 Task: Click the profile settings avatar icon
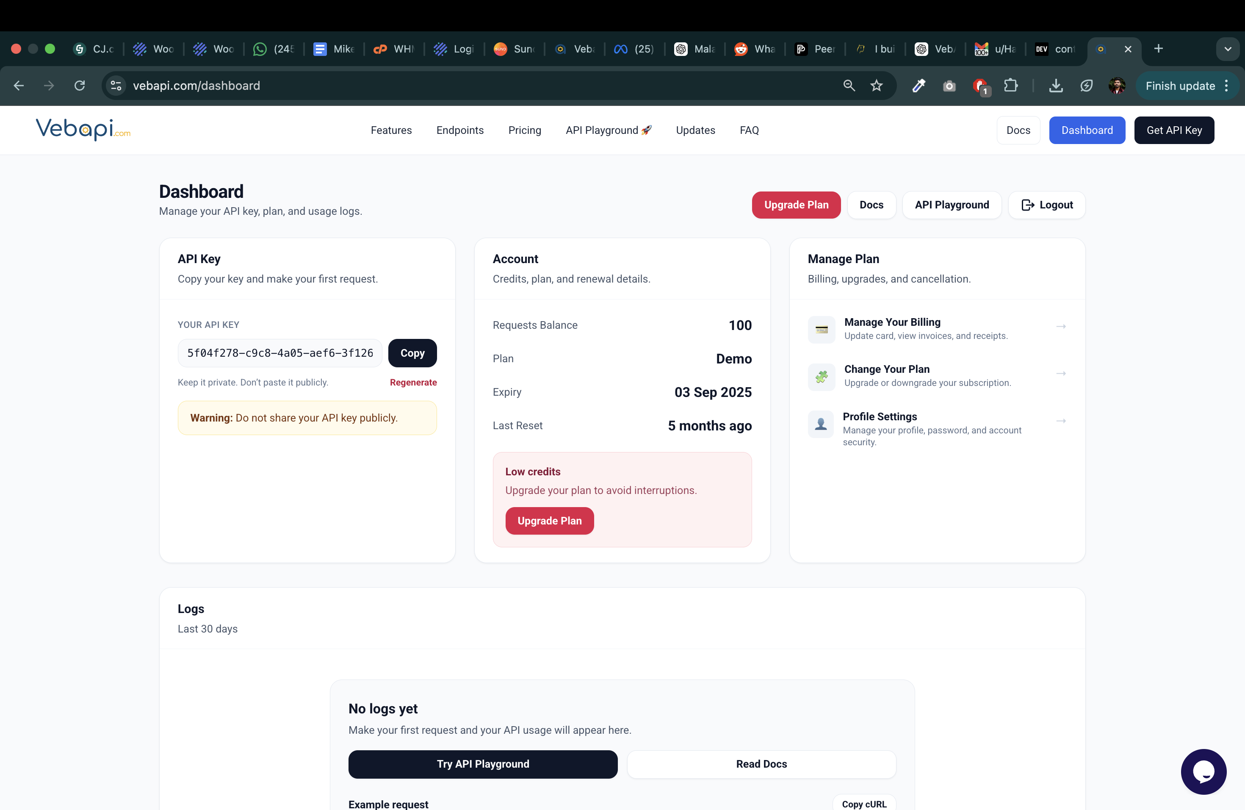pyautogui.click(x=821, y=424)
